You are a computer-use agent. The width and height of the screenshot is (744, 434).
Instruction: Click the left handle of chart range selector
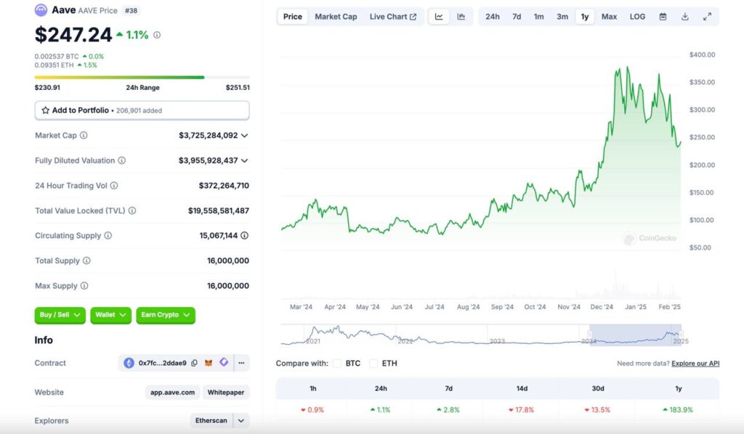[x=590, y=335]
